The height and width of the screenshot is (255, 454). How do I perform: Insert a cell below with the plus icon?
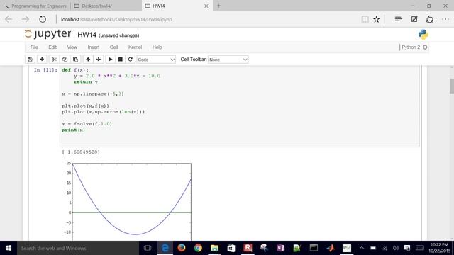(42, 59)
